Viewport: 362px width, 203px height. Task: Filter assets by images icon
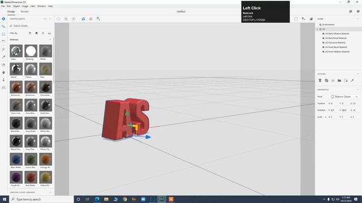(x=49, y=33)
